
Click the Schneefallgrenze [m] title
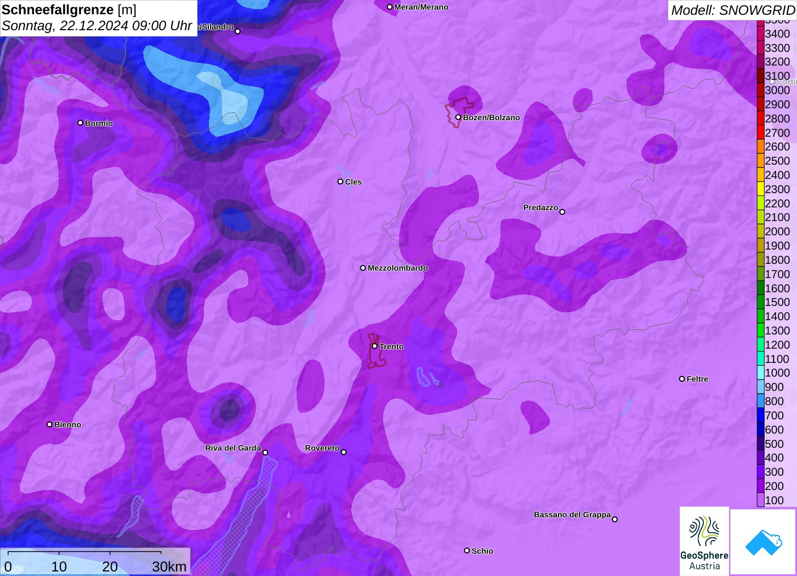(x=69, y=10)
